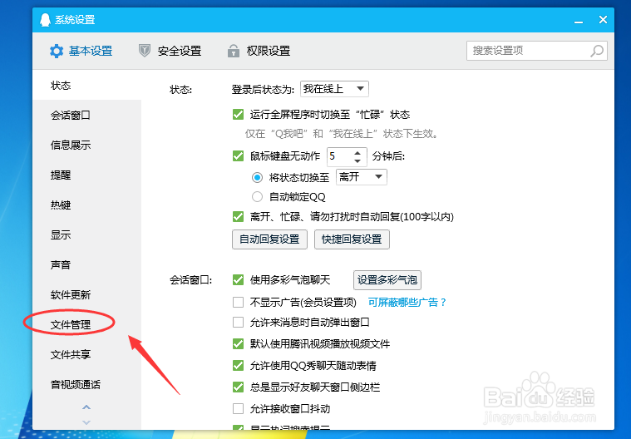Select 软件更新 in the sidebar
Screen dimensions: 631x439
click(x=86, y=294)
